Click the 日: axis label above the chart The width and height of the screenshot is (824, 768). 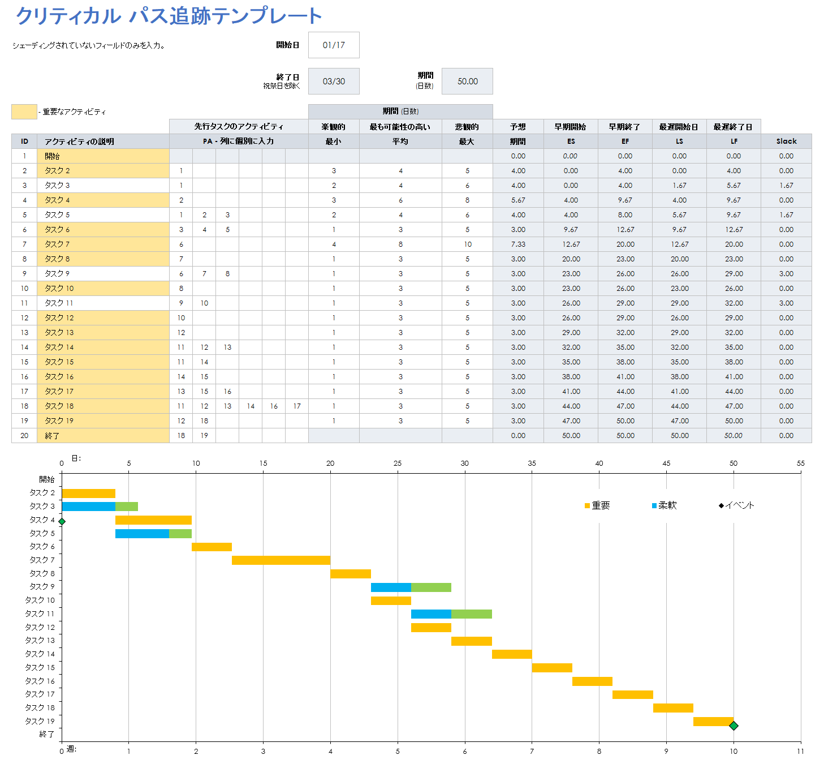76,458
